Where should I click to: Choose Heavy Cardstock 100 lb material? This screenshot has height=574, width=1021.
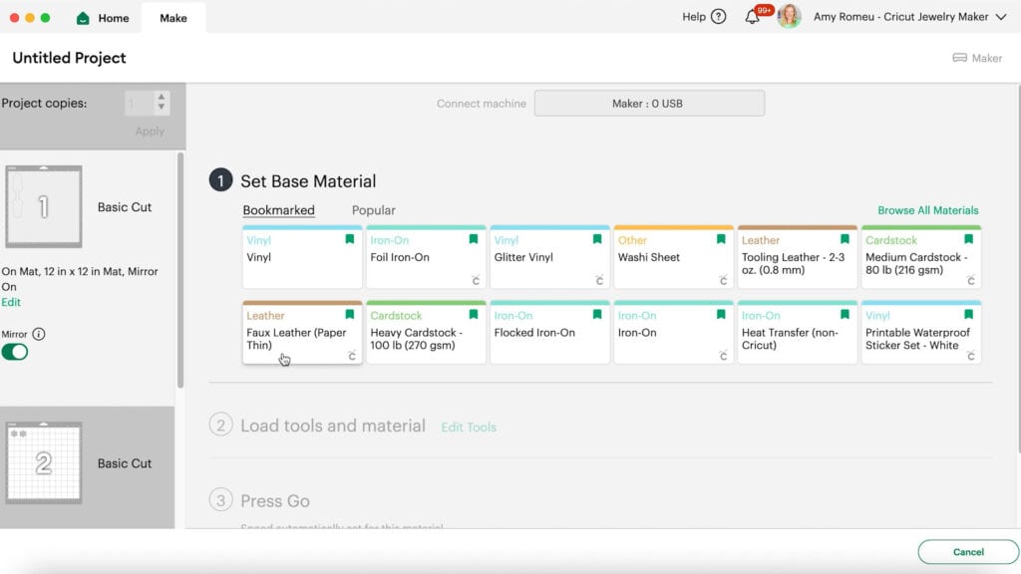point(426,333)
